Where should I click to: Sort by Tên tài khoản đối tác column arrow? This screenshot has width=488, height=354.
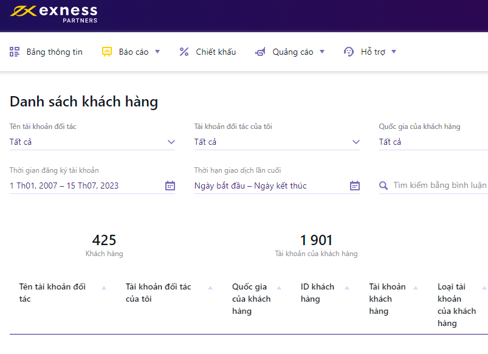(x=104, y=288)
